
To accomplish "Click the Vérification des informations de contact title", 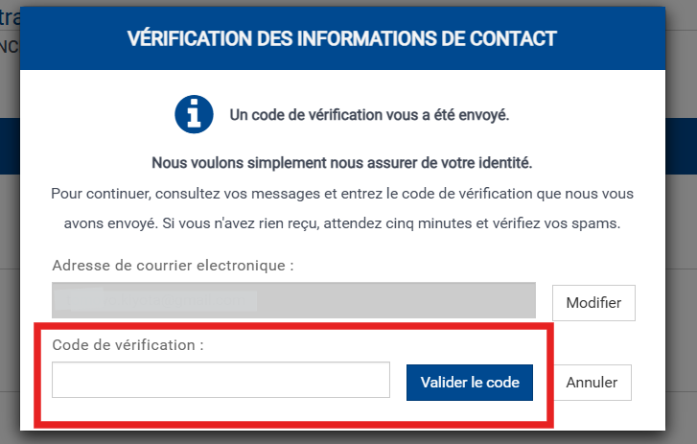I will tap(342, 38).
